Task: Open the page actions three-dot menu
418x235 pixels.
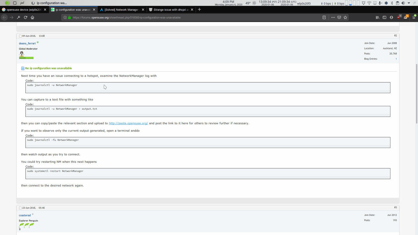Action: pos(333,17)
